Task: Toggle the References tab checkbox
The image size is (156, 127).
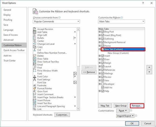Action: click(103, 70)
